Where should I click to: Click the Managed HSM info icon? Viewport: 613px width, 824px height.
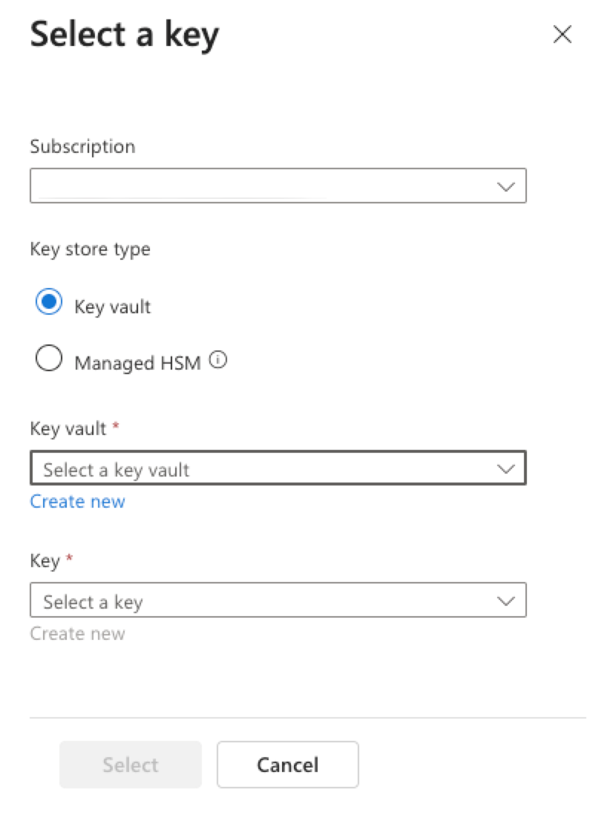click(x=218, y=360)
